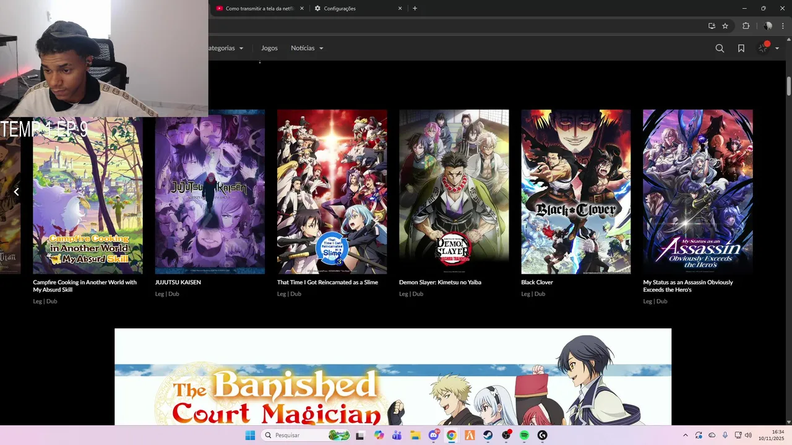Viewport: 792px width, 445px height.
Task: Open the Chrome profile avatar
Action: (768, 26)
